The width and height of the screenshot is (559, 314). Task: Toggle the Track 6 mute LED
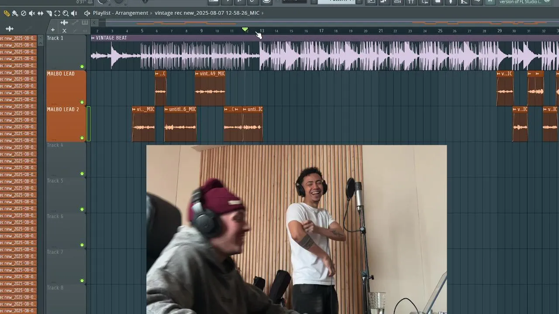pos(82,245)
